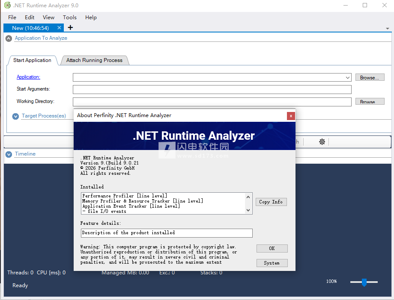This screenshot has height=300, width=394.
Task: Click the Start Arguments text field
Action: point(212,89)
